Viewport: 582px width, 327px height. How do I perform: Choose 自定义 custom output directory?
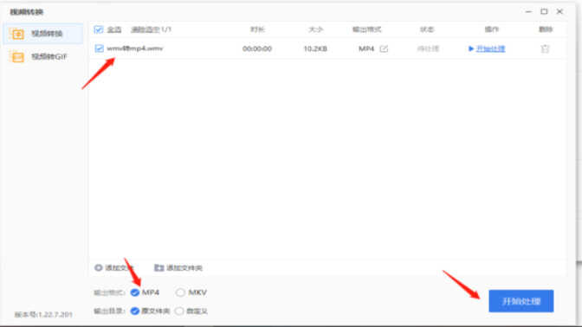pyautogui.click(x=179, y=311)
